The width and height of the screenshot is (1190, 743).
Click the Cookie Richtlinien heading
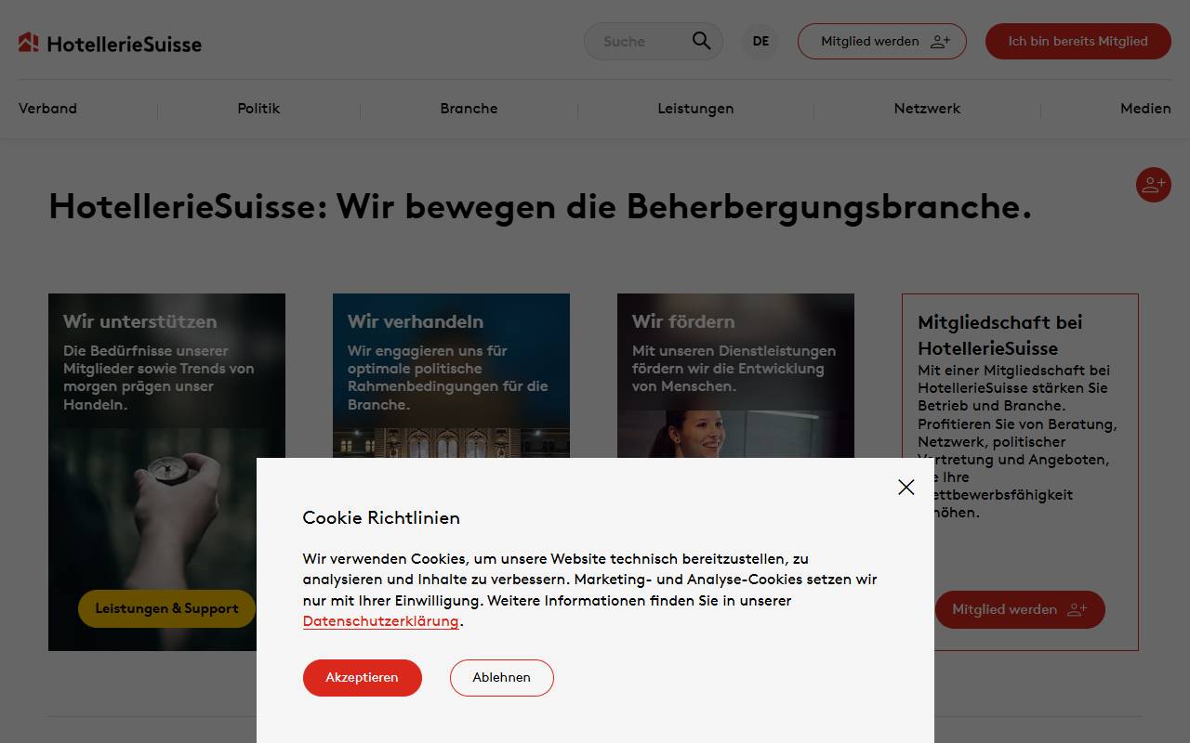(x=381, y=517)
